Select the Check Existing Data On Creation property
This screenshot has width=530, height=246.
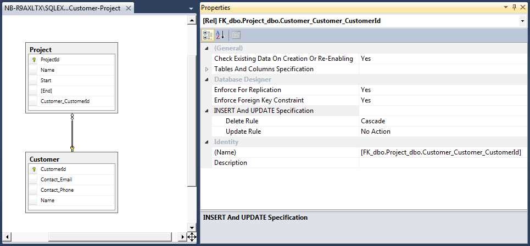pos(283,59)
